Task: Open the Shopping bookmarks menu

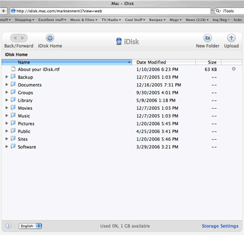Action: 24,20
